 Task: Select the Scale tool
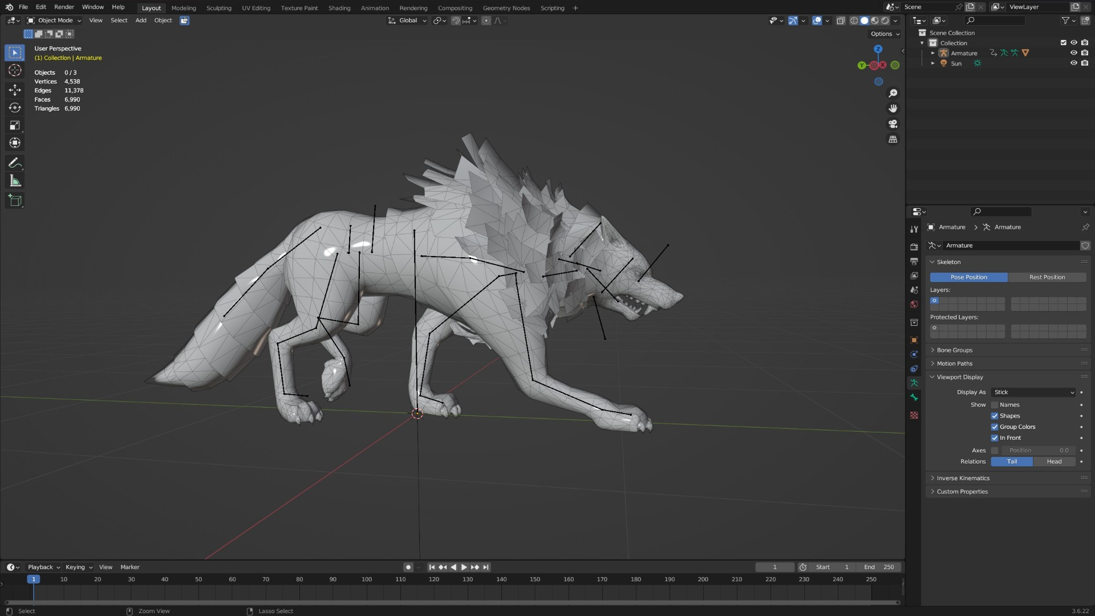15,125
